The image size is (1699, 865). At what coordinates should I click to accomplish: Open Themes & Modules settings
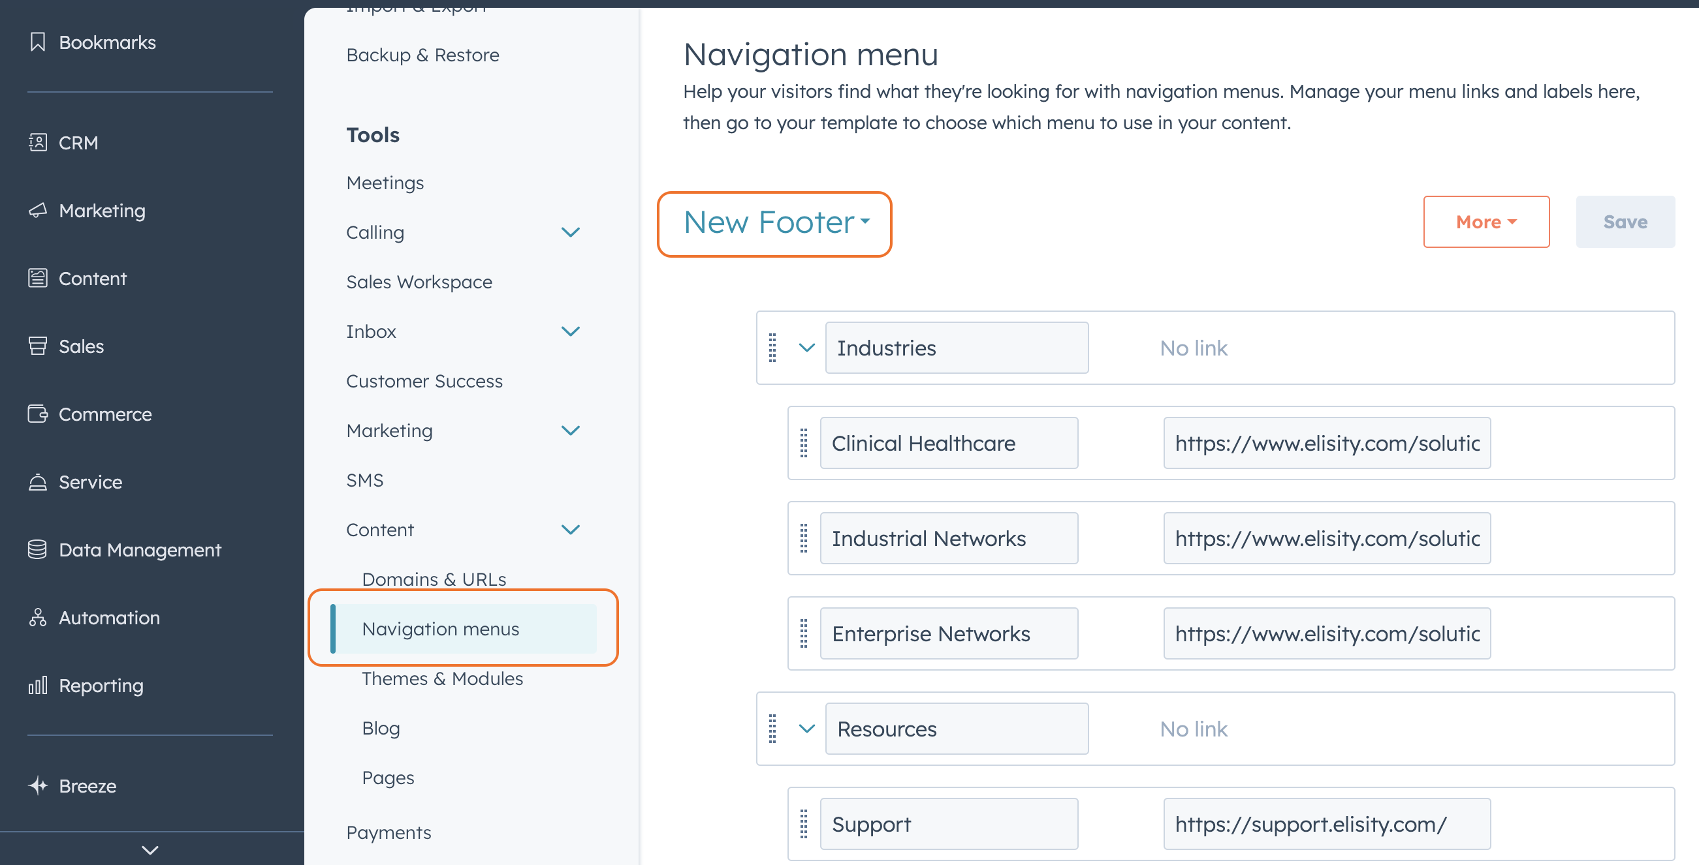point(443,678)
